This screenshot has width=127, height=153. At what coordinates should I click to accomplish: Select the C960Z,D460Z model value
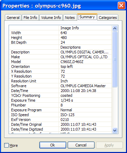tap(72, 62)
